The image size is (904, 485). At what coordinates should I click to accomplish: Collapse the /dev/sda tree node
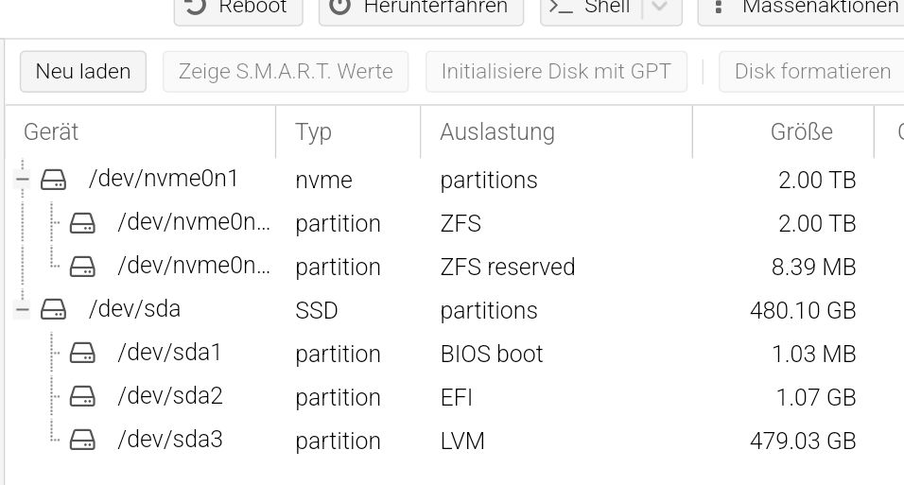[x=22, y=310]
